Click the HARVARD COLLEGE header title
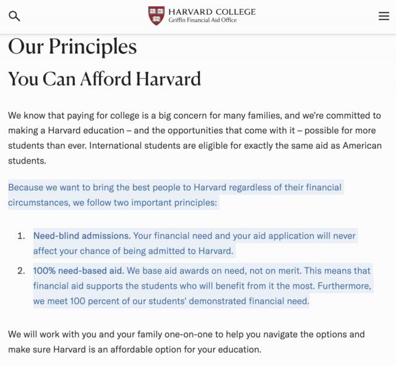This screenshot has height=366, width=396. [x=212, y=12]
